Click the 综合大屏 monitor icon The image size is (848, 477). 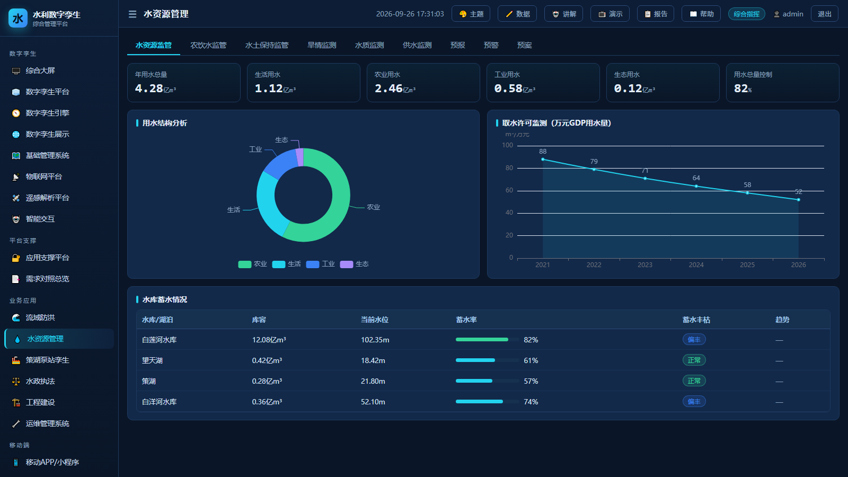16,71
